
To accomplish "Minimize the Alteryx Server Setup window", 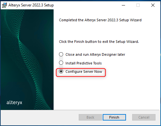I will point(123,5).
